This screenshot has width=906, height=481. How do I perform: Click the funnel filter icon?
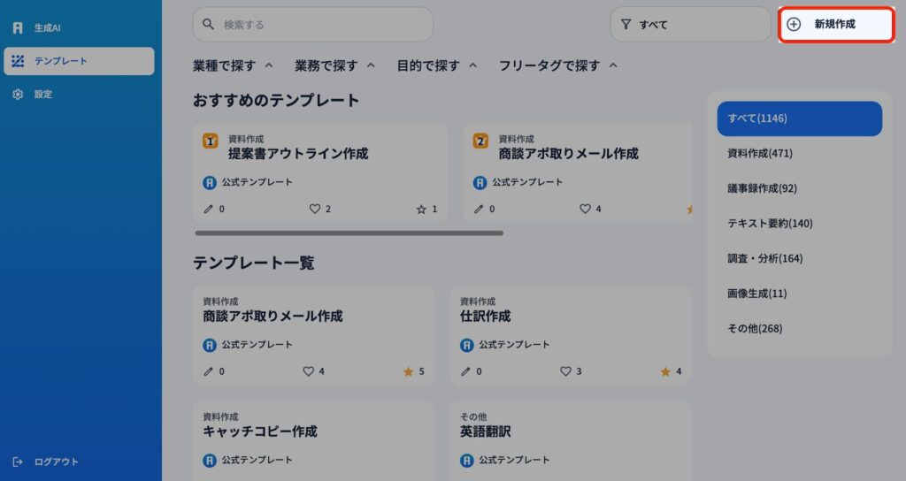click(x=626, y=25)
